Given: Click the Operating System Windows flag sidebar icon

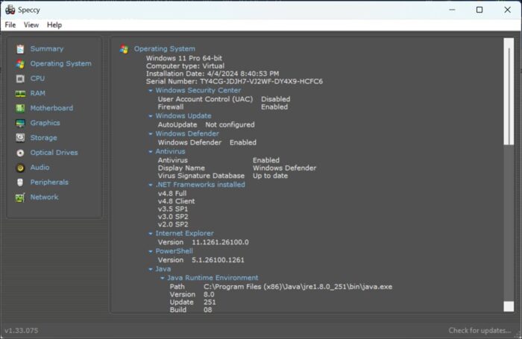Looking at the screenshot, I should 20,64.
